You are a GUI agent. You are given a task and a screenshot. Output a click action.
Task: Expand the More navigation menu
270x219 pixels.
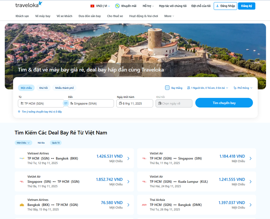point(169,16)
